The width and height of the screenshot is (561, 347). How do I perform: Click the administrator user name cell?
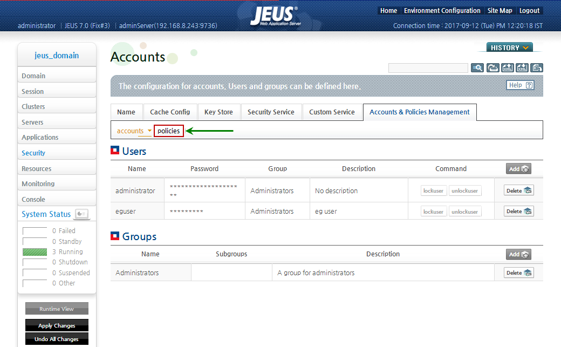(x=138, y=190)
